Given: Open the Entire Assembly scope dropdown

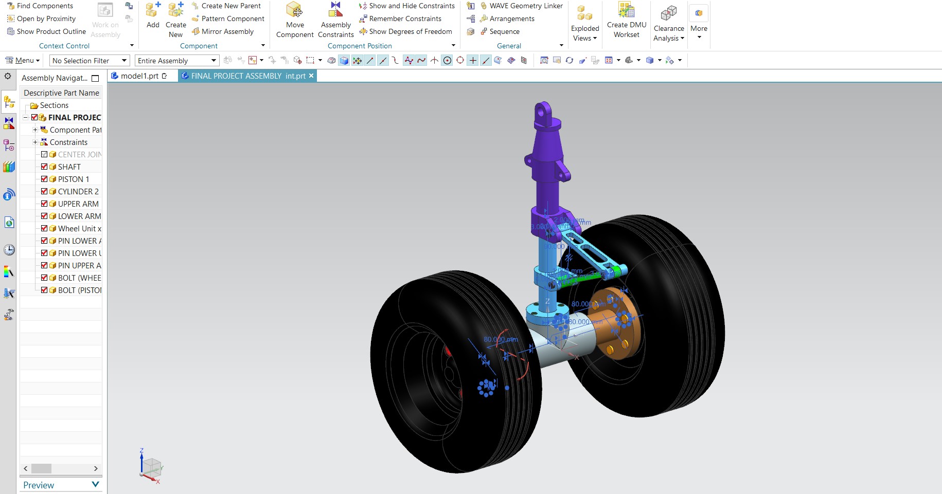Looking at the screenshot, I should (x=177, y=61).
